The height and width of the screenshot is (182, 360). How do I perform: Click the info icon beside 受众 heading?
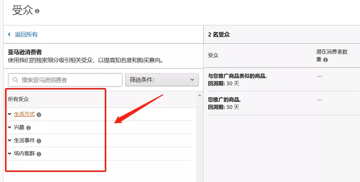[37, 11]
